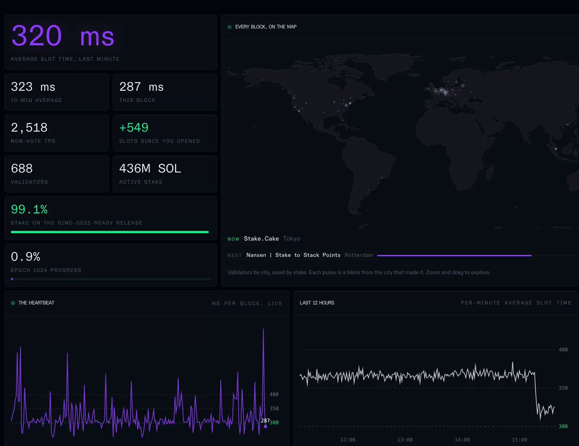579x446 pixels.
Task: Click the Epoch 1024 progress bar
Action: 110,279
